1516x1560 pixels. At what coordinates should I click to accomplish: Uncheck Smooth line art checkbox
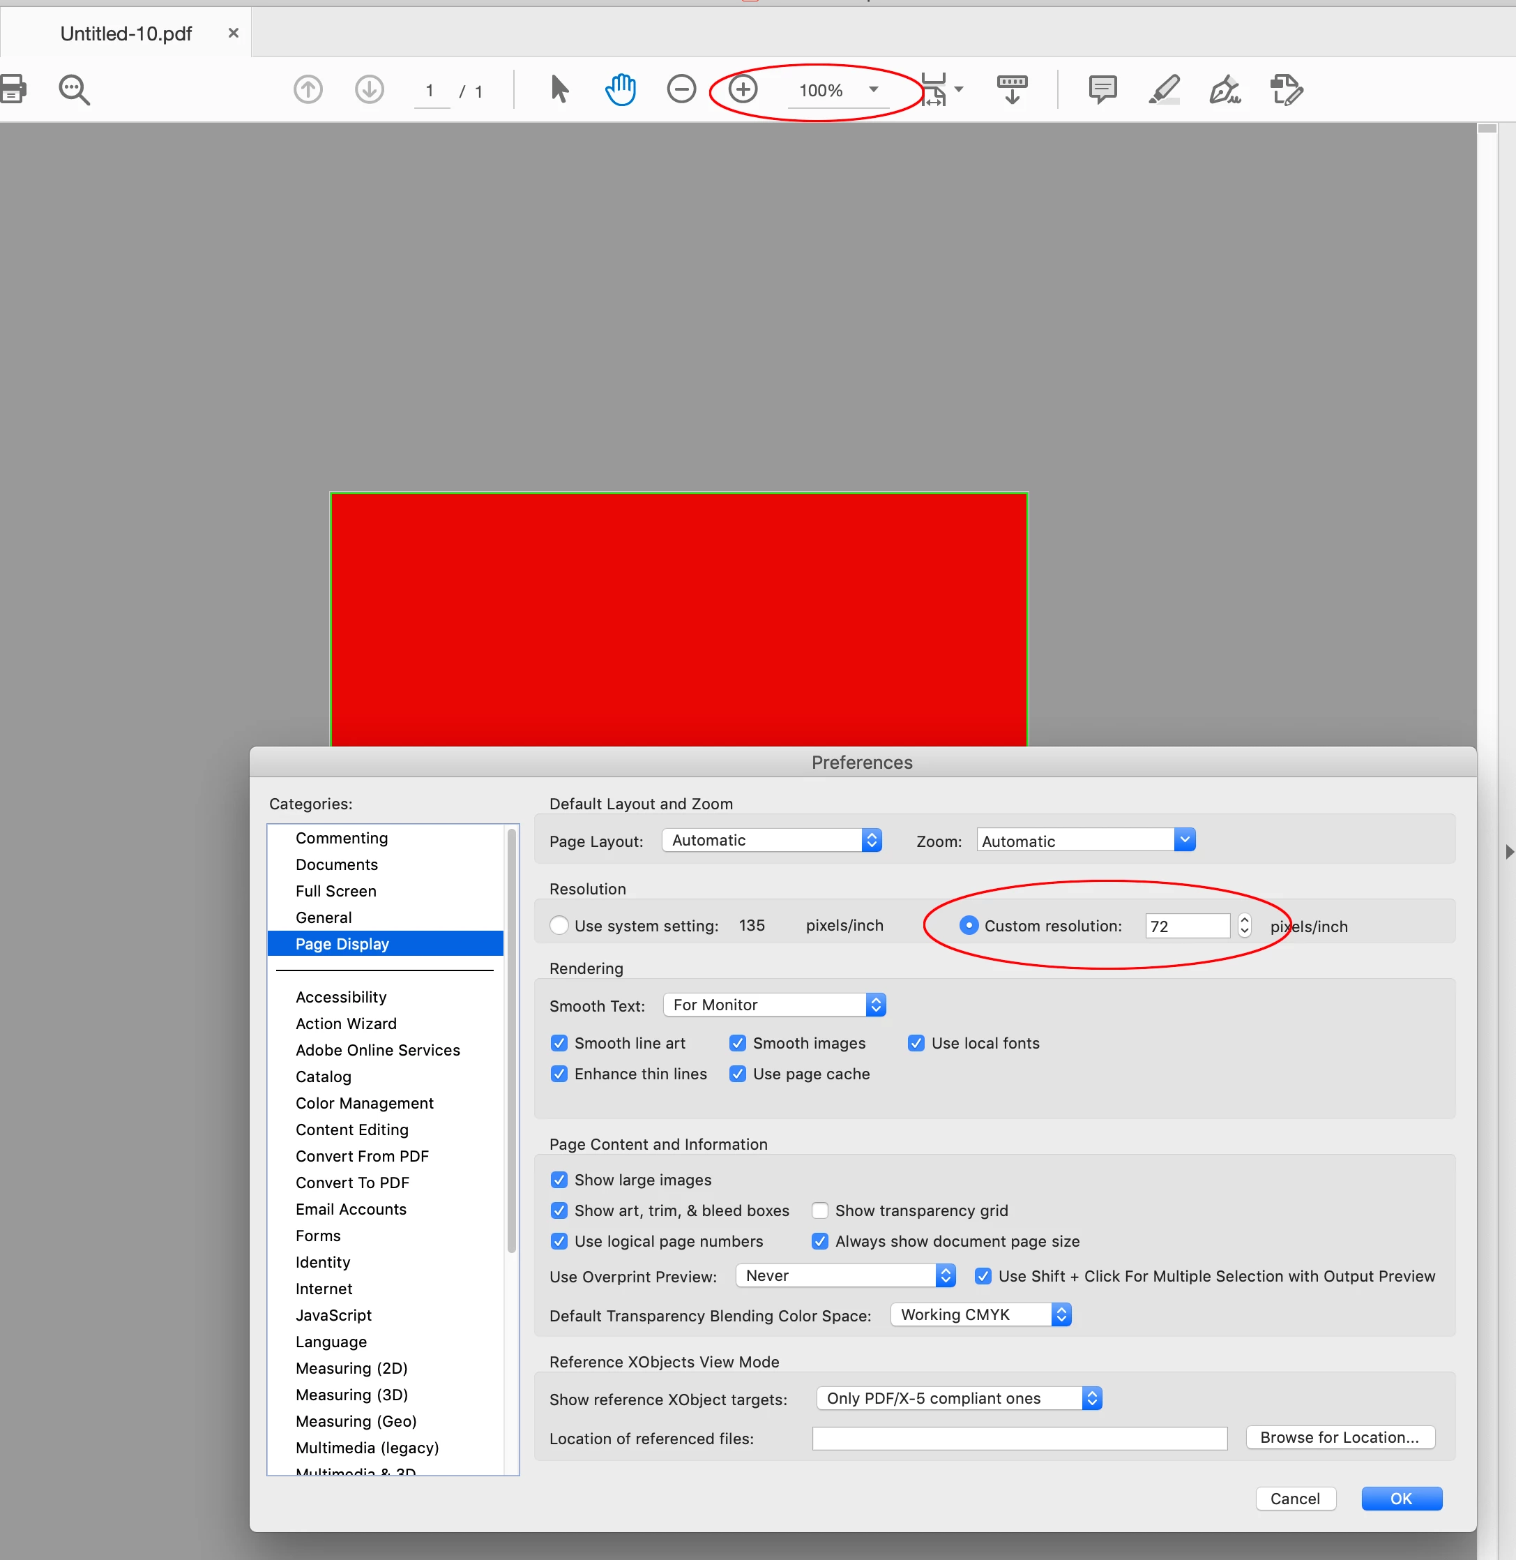(559, 1043)
